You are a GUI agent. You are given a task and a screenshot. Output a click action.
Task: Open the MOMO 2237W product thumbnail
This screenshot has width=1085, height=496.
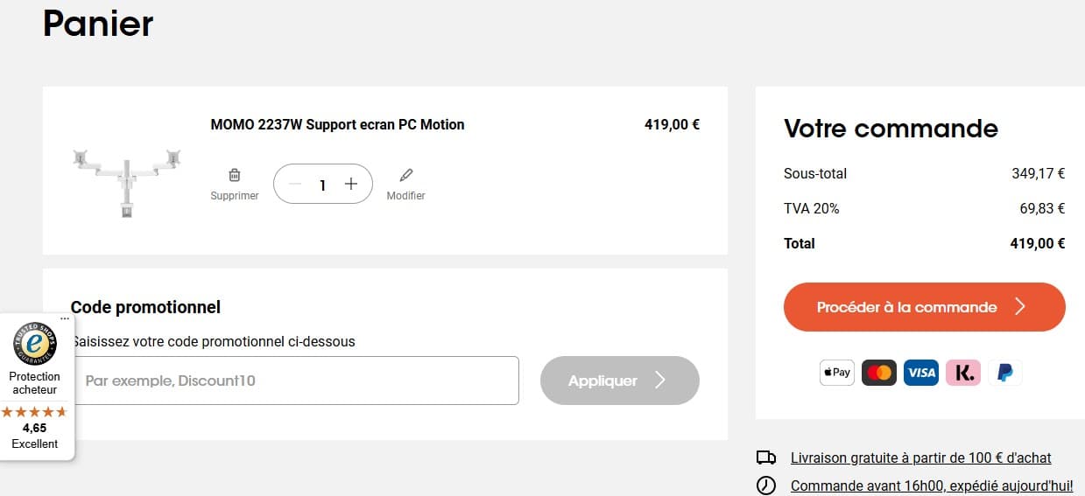pos(127,182)
